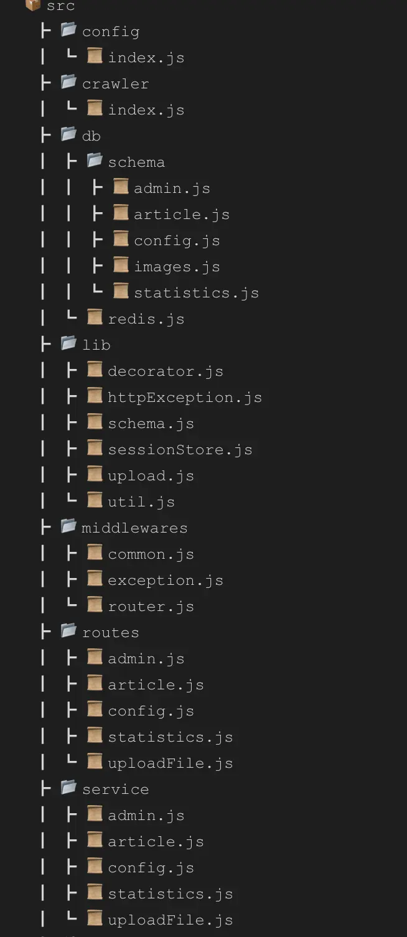Open util.js in the lib folder

tap(141, 502)
